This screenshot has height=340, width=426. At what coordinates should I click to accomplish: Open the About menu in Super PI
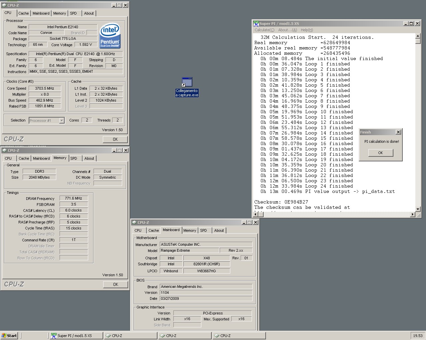click(287, 30)
